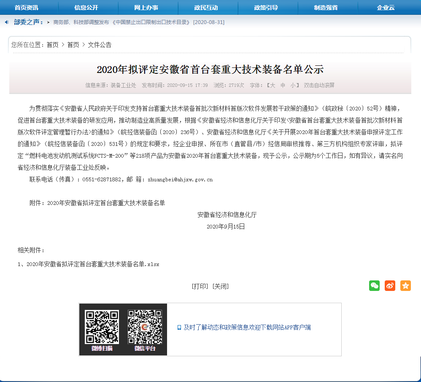Open the 文件公告 breadcrumb link
Image resolution: width=421 pixels, height=382 pixels.
(100, 45)
